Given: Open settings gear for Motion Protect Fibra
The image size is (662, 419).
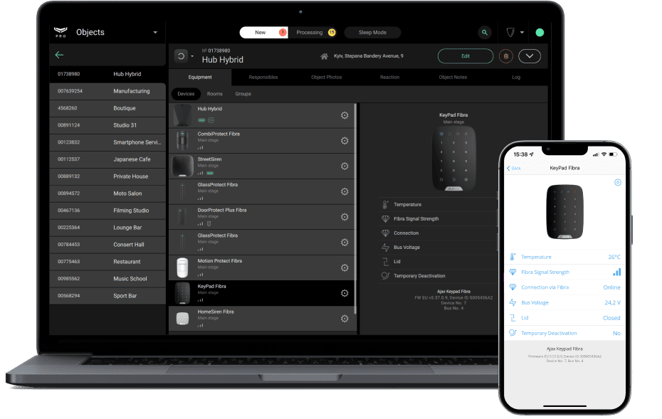Looking at the screenshot, I should click(345, 267).
